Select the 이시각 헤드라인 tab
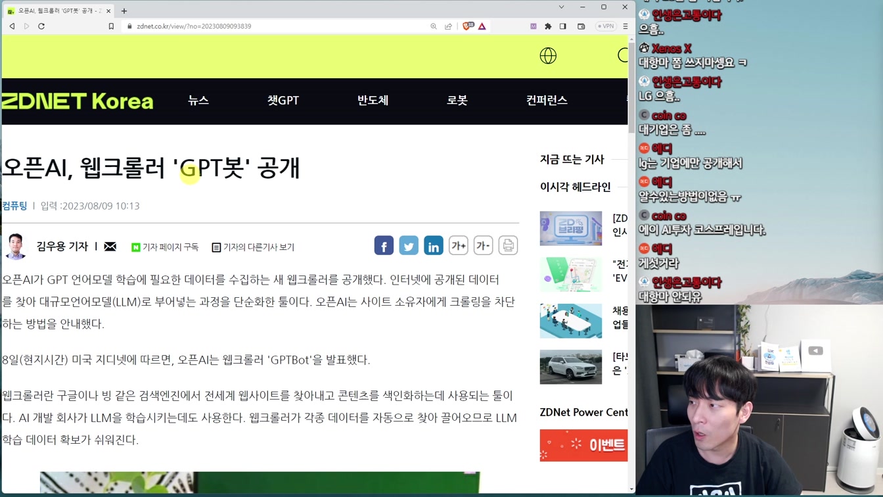This screenshot has width=883, height=497. pyautogui.click(x=576, y=187)
